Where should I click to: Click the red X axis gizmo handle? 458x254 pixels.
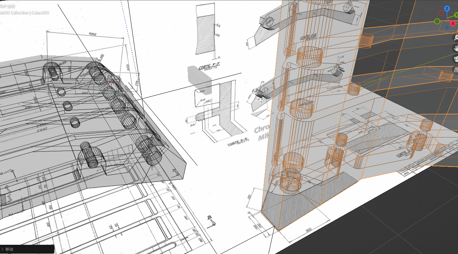(x=453, y=23)
